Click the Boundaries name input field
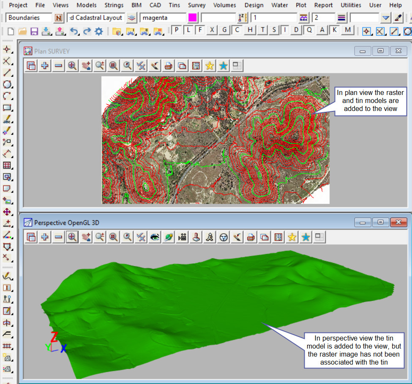Viewport: 412px width, 384px height. (29, 18)
